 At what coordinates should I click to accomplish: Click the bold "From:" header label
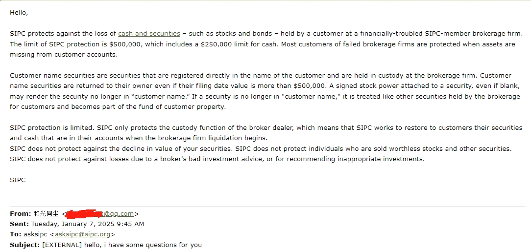click(x=20, y=214)
